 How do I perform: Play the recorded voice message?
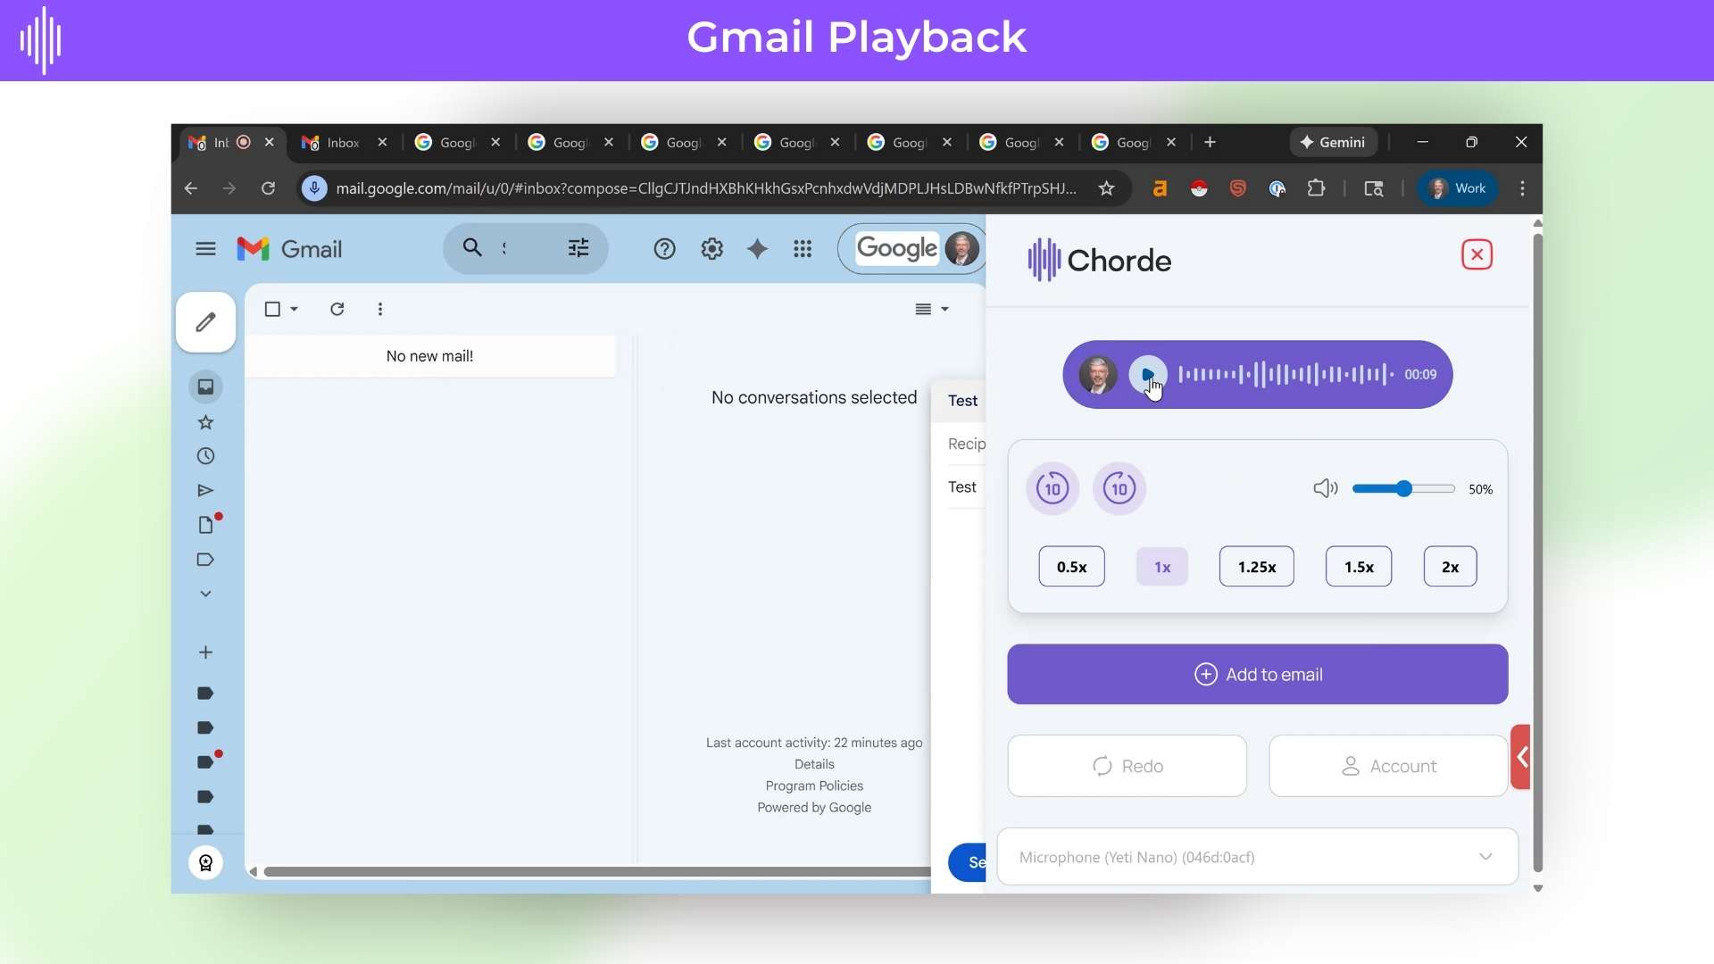tap(1148, 375)
